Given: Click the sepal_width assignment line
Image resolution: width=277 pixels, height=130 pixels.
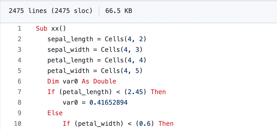Looking at the screenshot, I should tap(95, 50).
